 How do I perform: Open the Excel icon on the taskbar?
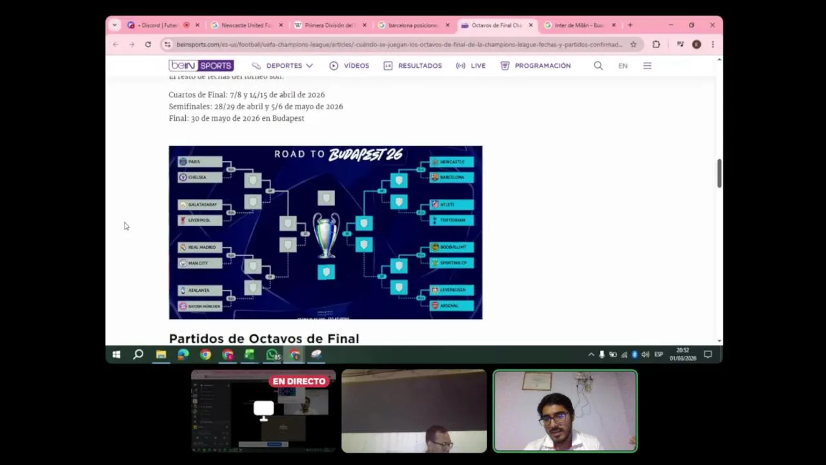[x=250, y=355]
